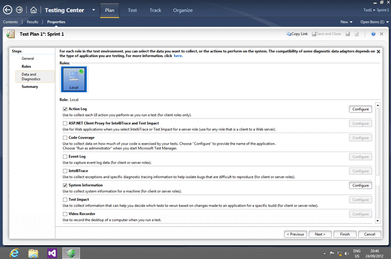Open the Contents sub-tab
391x259 pixels.
tap(10, 22)
